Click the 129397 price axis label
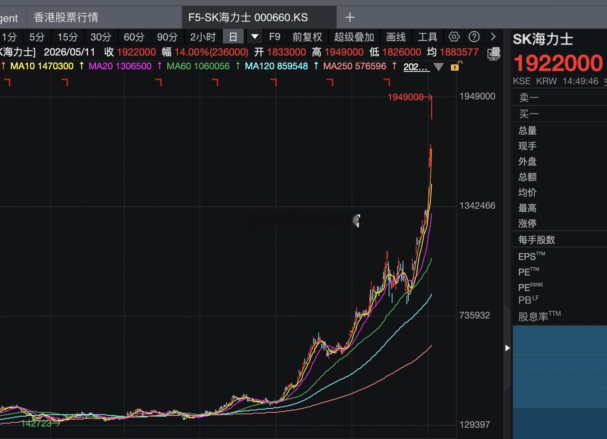Screen dimensions: 607x439 click(x=475, y=424)
